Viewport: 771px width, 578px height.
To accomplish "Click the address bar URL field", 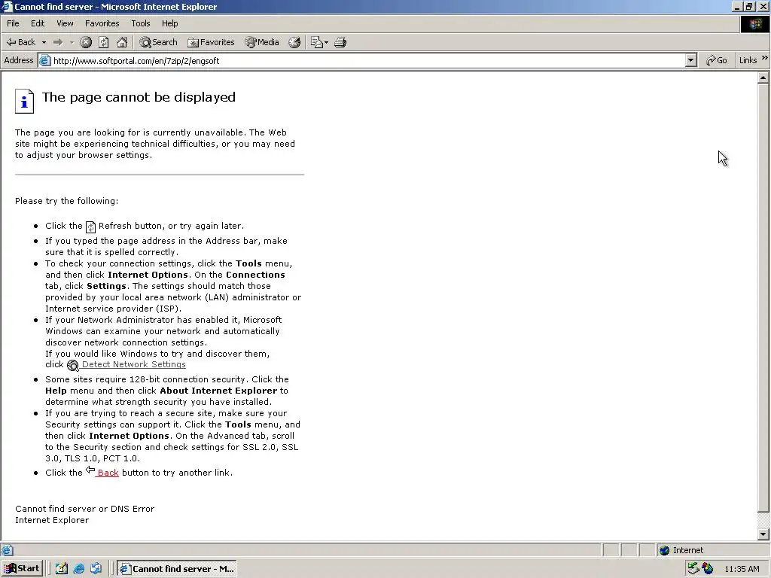I will click(x=367, y=60).
